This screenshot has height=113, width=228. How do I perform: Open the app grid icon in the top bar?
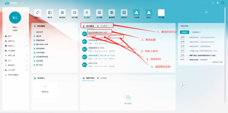click(x=218, y=3)
